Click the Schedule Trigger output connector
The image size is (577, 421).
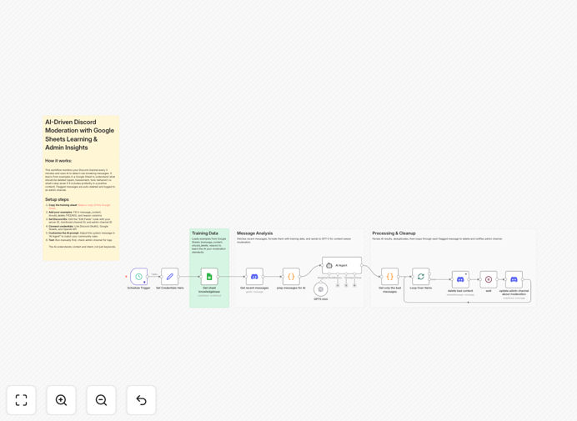point(148,277)
